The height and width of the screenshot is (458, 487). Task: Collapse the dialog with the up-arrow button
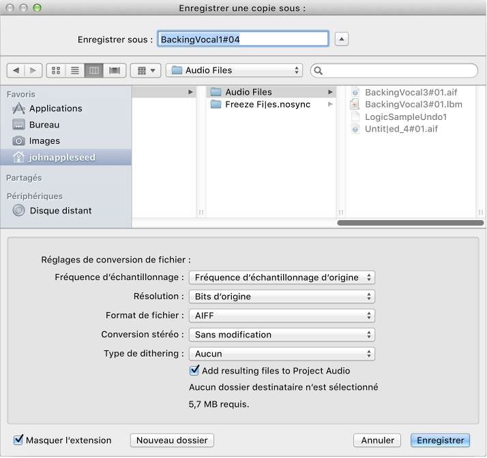(x=341, y=39)
